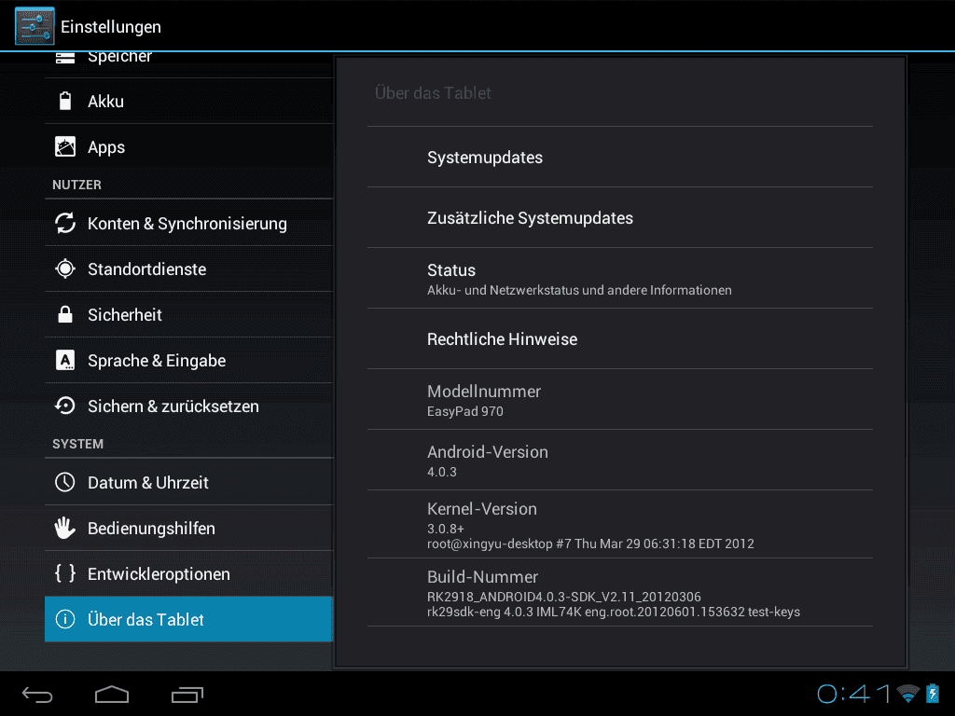This screenshot has width=955, height=716.
Task: Tap the hand icon for Bedienungshilfen
Action: 65,528
